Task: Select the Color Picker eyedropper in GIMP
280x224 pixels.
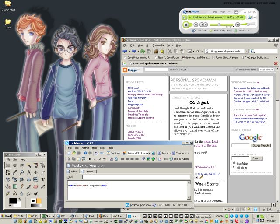Action: [x=15, y=172]
